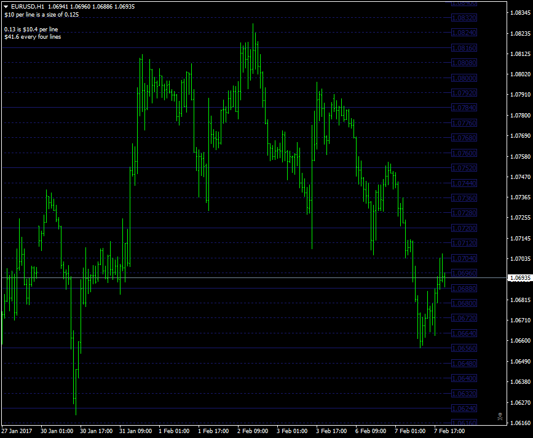This screenshot has width=533, height=438.
Task: Click the skull and crossbones icon
Action: click(x=500, y=416)
